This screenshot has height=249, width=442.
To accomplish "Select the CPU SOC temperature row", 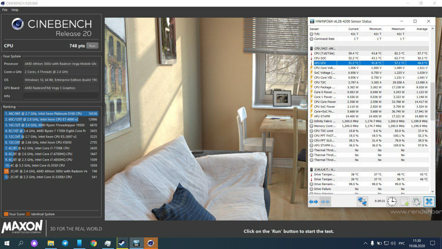I will click(x=369, y=58).
